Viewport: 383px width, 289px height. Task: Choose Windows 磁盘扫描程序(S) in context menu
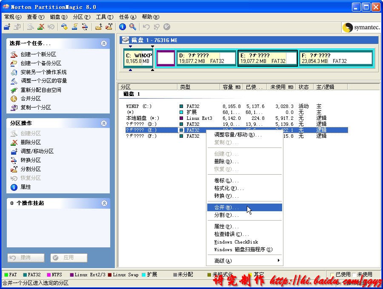245,249
